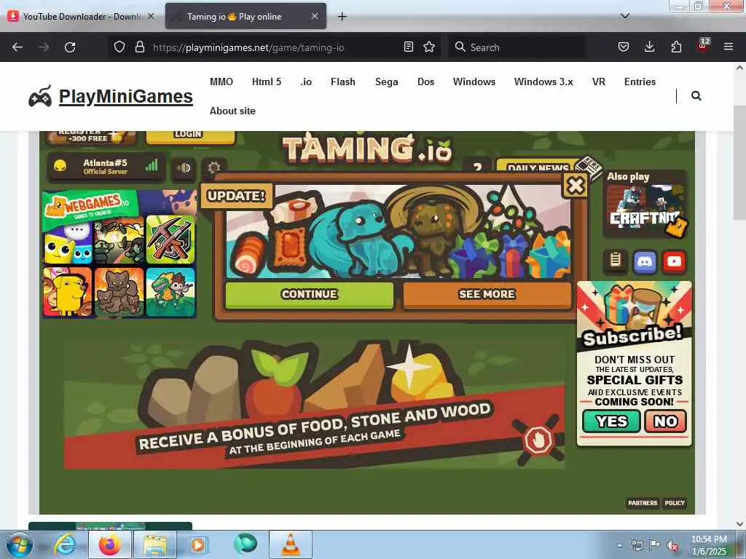Show hidden system tray icons arrow
The image size is (746, 559).
[x=619, y=545]
